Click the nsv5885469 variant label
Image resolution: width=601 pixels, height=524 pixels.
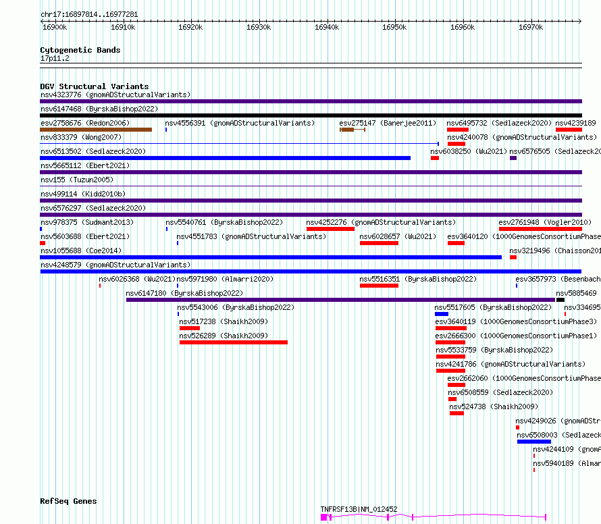[577, 293]
